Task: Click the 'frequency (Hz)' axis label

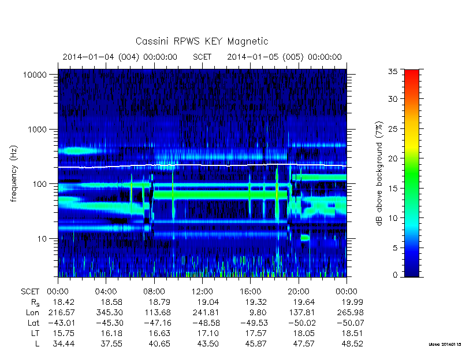Action: coord(14,174)
